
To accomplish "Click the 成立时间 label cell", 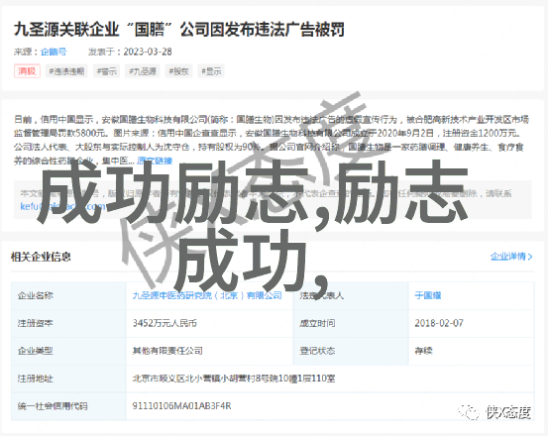I will point(351,323).
